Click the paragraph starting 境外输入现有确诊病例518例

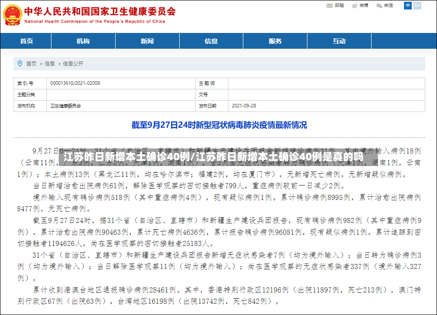click(x=219, y=203)
